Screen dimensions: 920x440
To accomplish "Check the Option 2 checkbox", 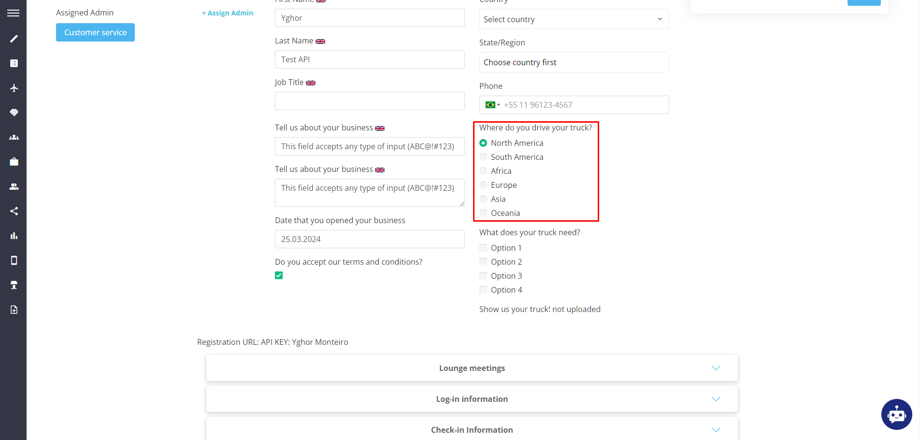I will click(483, 262).
